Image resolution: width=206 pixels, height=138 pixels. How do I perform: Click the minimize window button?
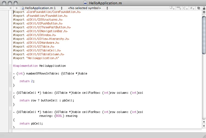click(10, 3)
